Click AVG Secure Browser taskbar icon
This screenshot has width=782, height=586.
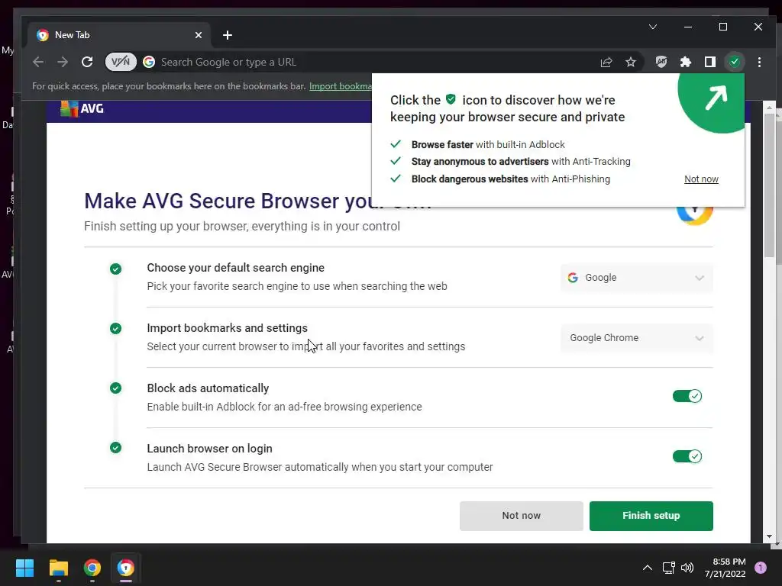click(x=126, y=568)
